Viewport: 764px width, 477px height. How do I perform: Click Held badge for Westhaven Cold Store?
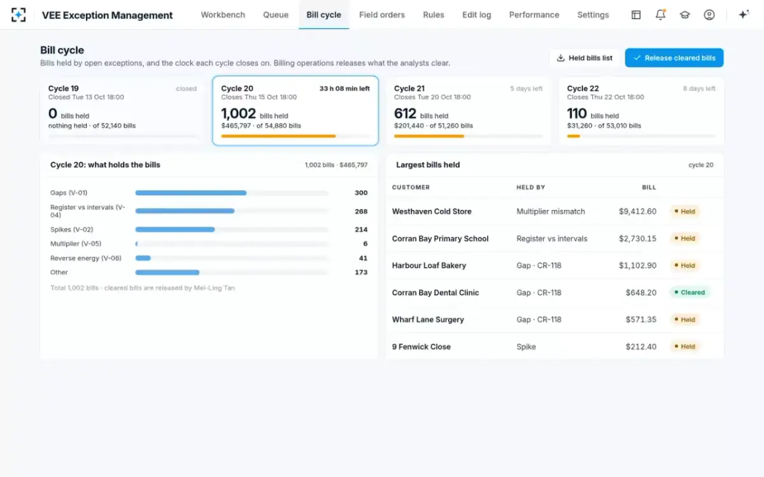click(684, 211)
